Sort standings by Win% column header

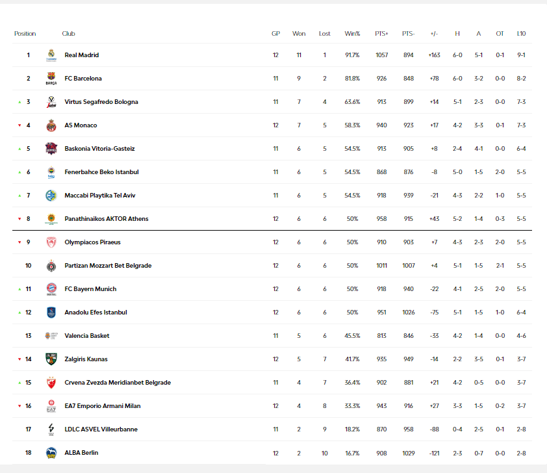352,34
